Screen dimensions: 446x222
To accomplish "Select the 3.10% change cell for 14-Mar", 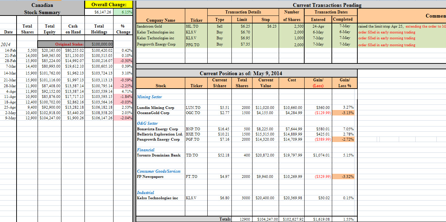I will coord(123,73).
